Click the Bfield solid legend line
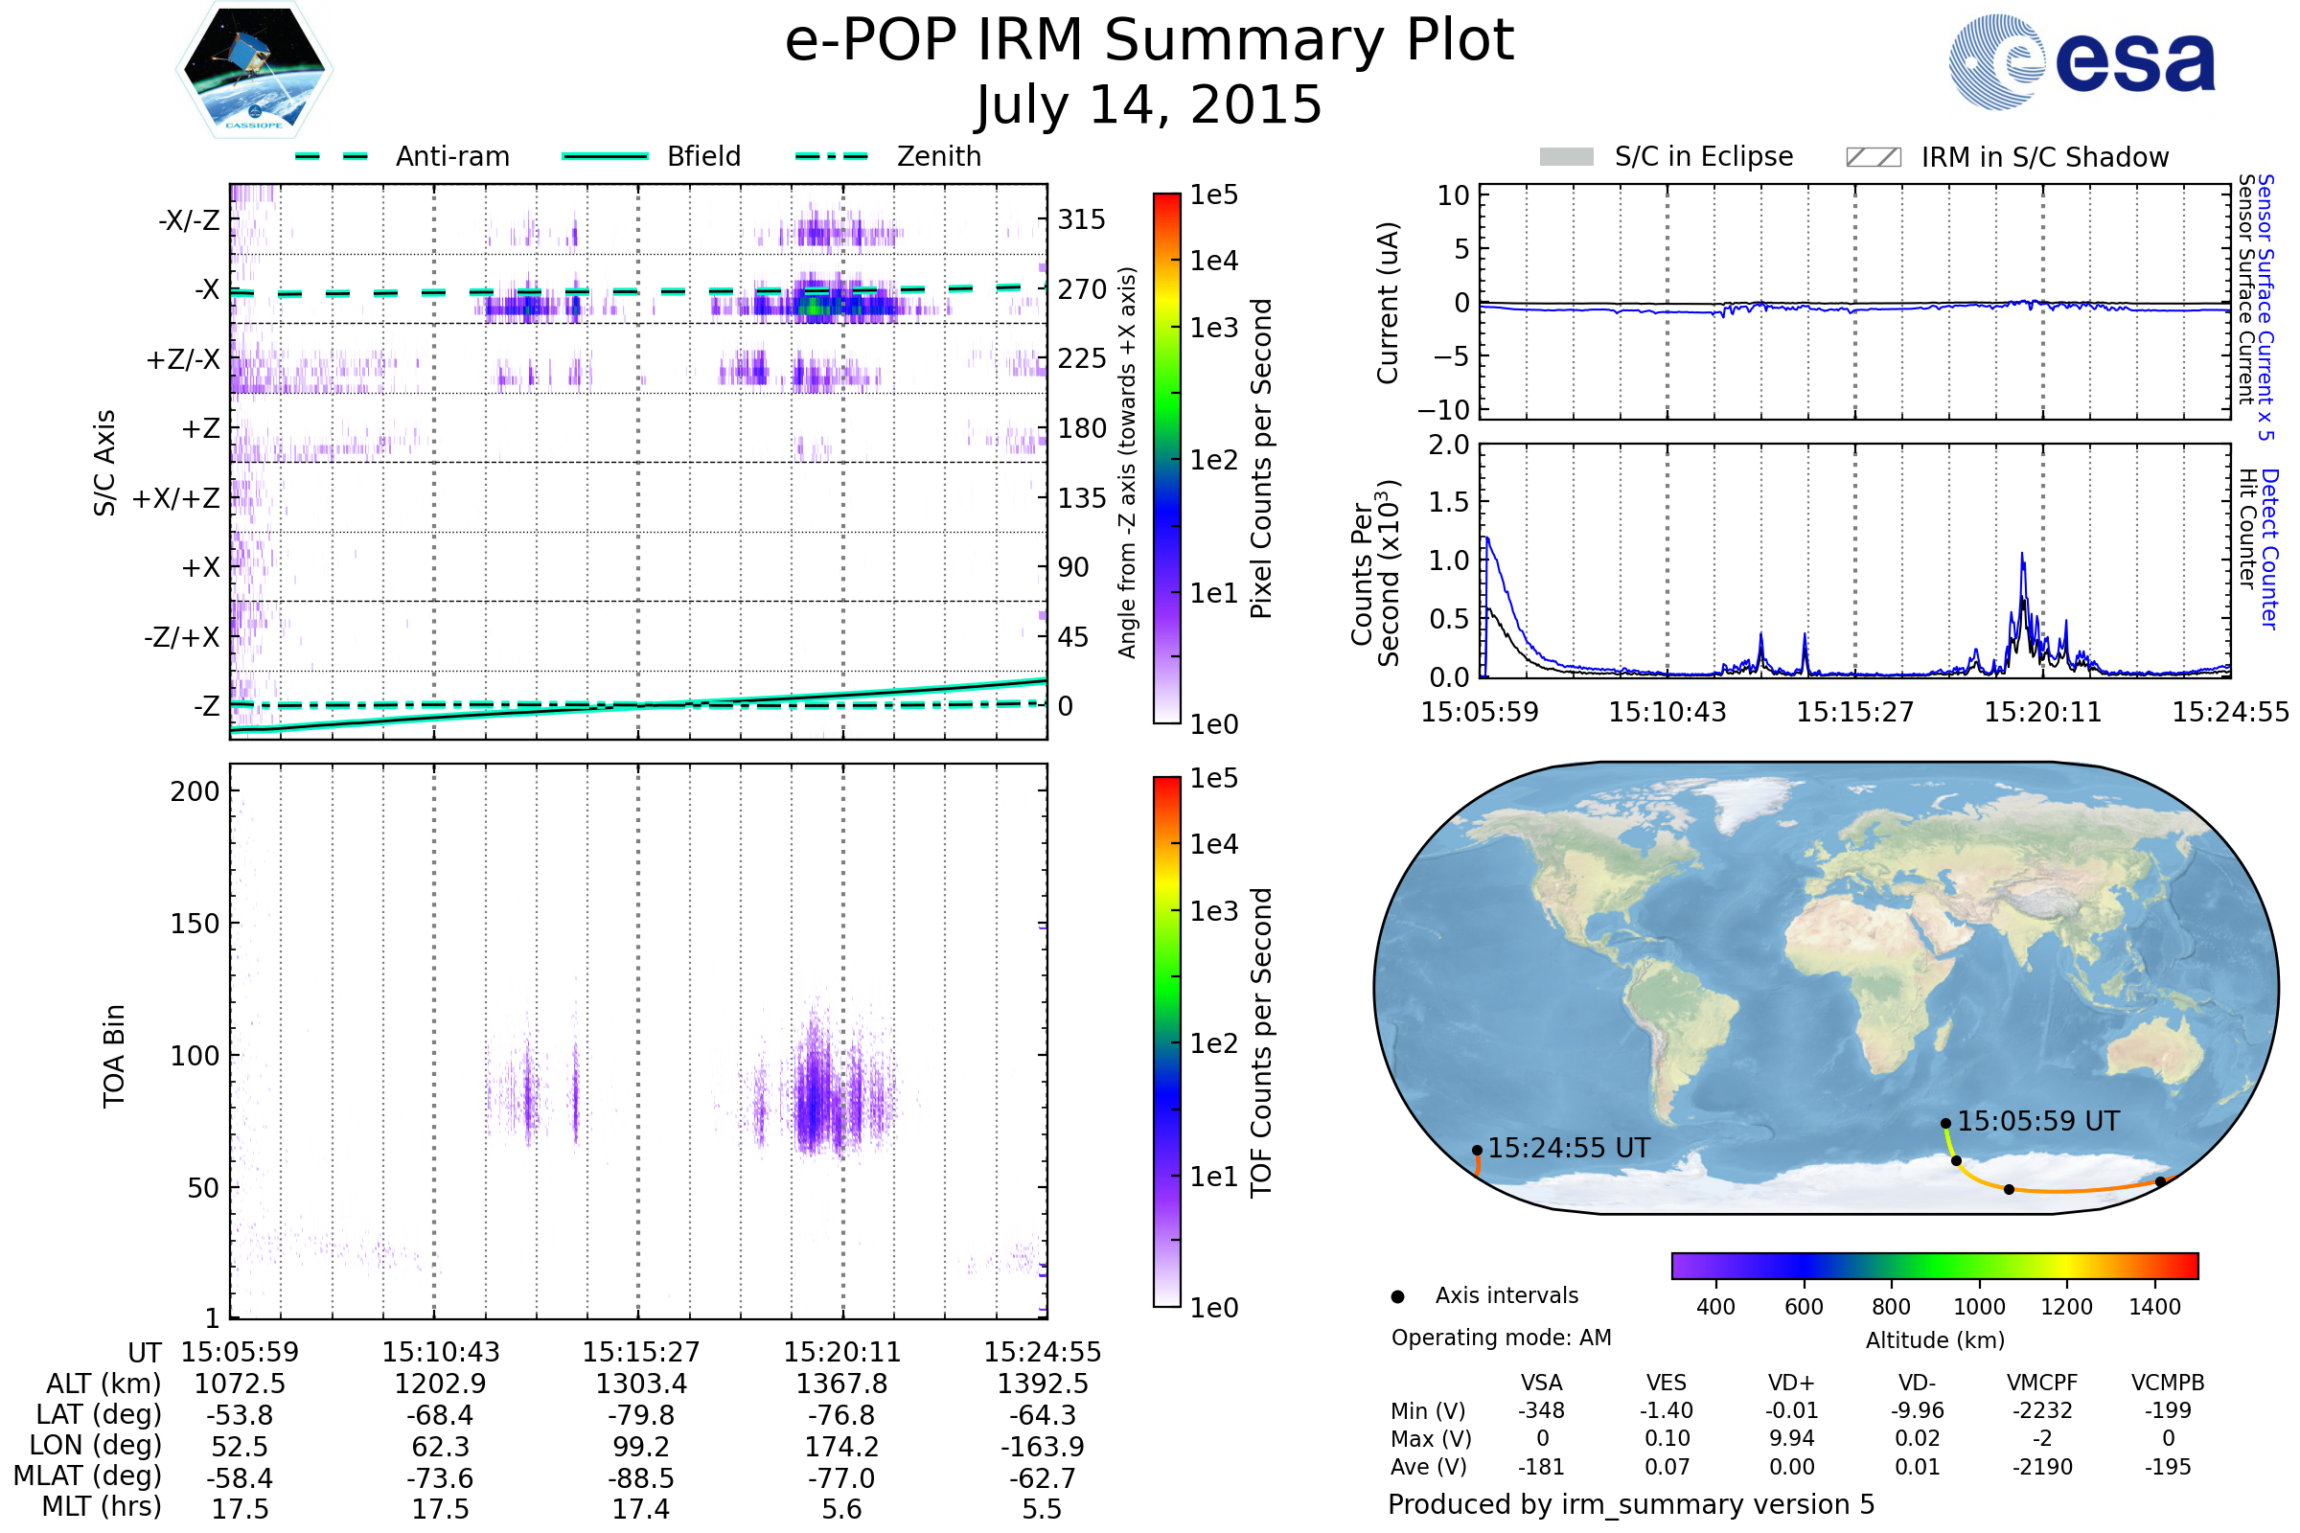2300x1533 pixels. pyautogui.click(x=605, y=156)
